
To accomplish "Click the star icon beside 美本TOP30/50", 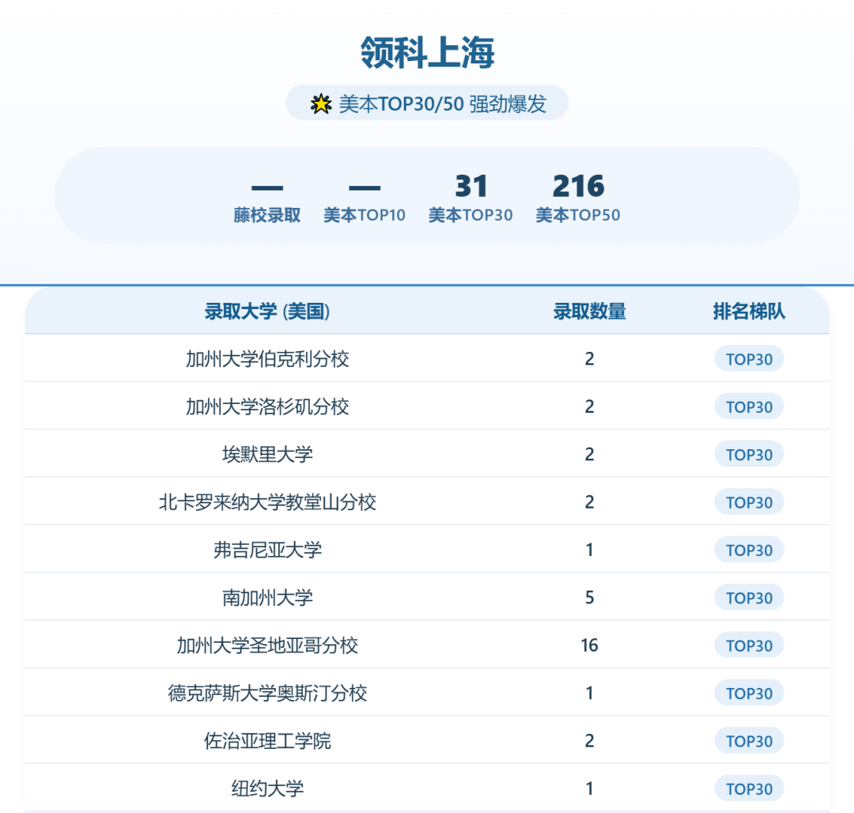I will pos(321,104).
